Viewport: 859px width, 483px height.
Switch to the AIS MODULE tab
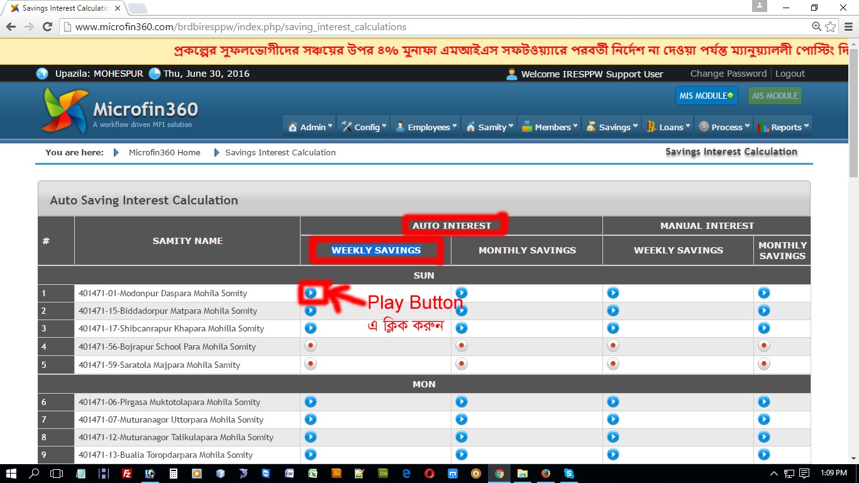coord(775,96)
